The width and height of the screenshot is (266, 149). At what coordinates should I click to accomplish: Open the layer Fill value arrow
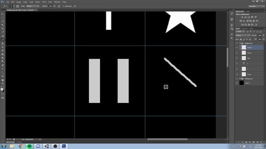click(x=264, y=39)
